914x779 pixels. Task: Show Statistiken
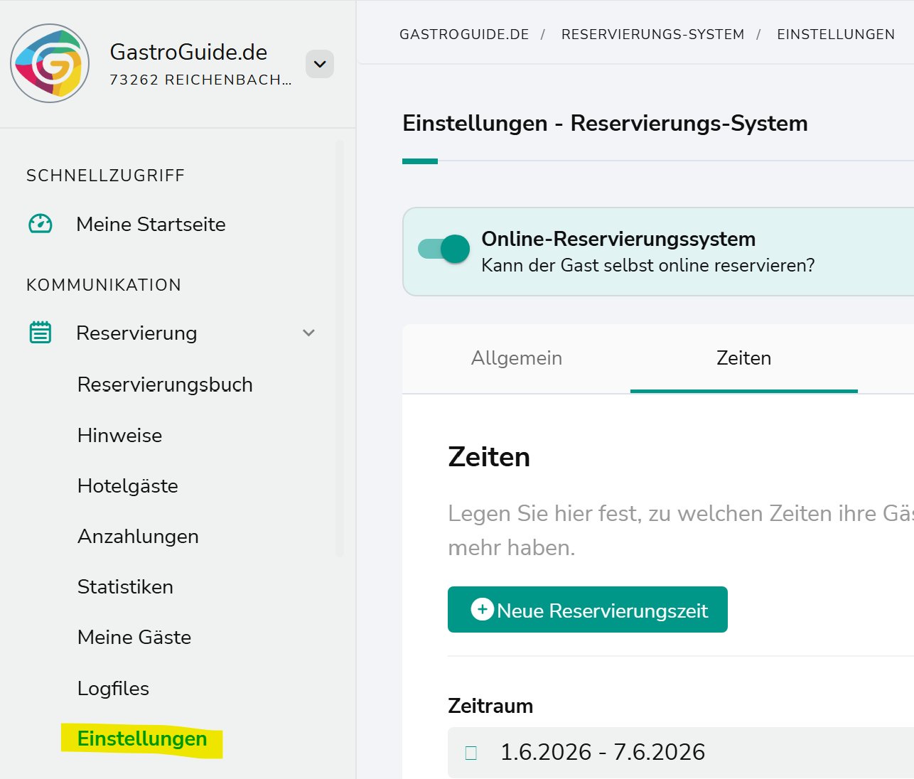(125, 586)
